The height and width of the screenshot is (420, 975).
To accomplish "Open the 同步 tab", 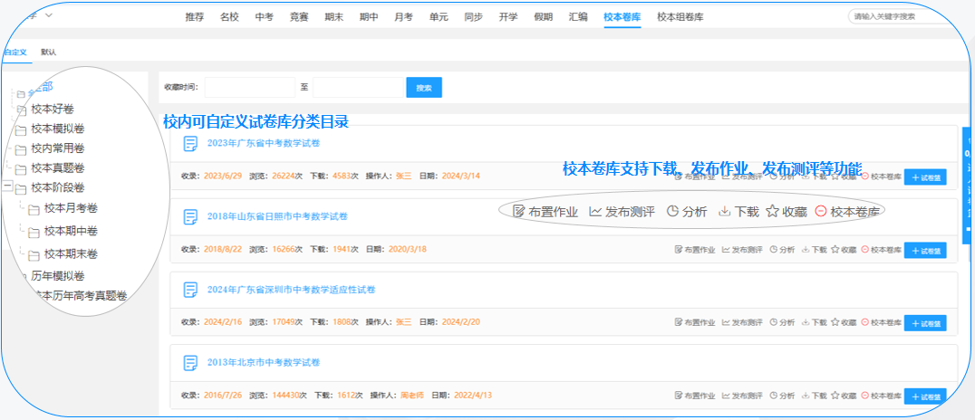I will tap(473, 17).
